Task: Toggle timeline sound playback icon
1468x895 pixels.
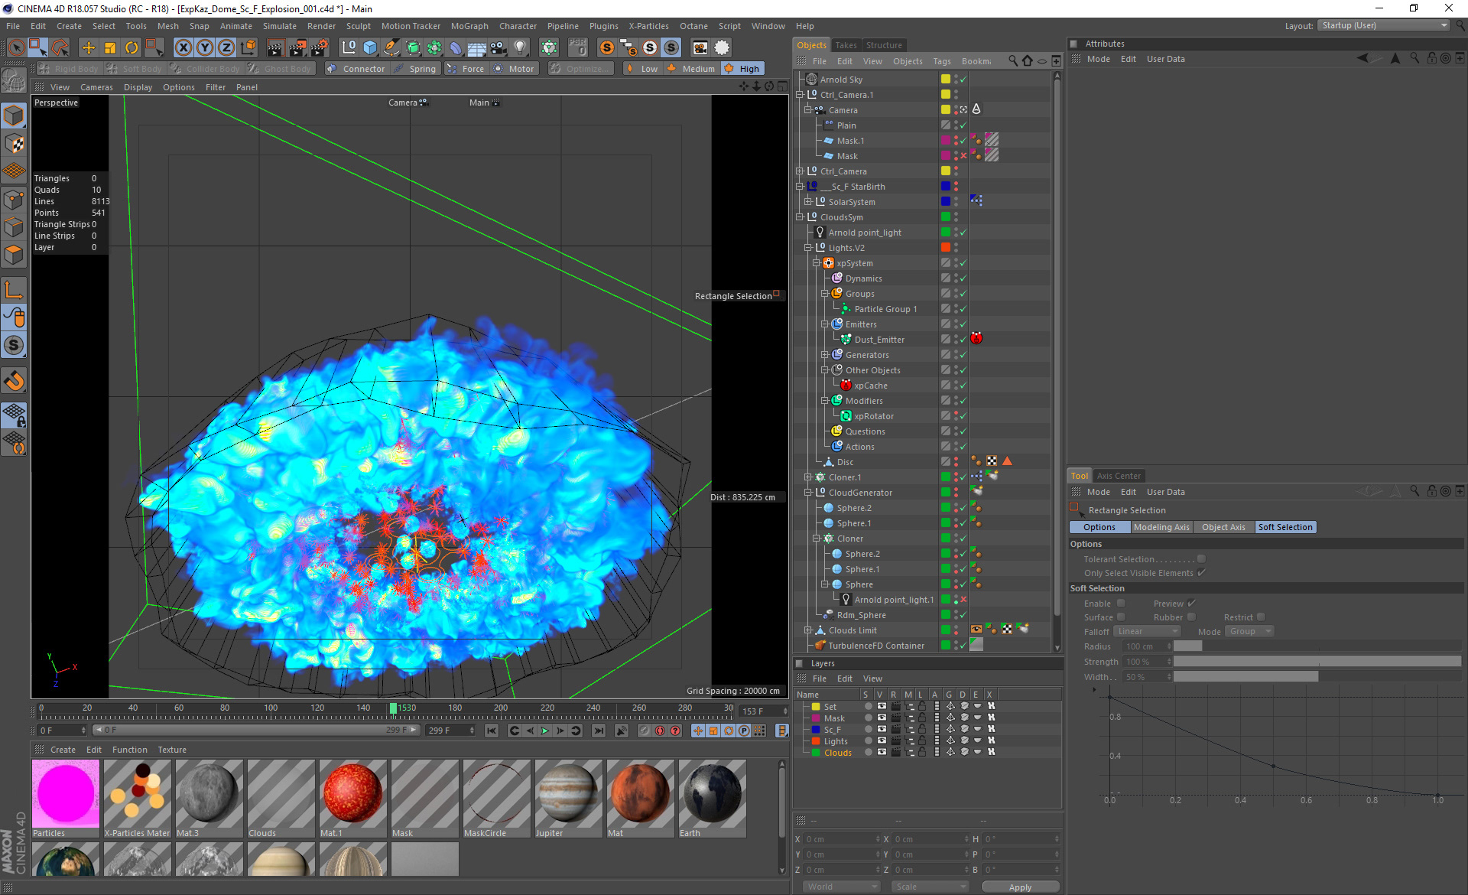Action: point(622,731)
